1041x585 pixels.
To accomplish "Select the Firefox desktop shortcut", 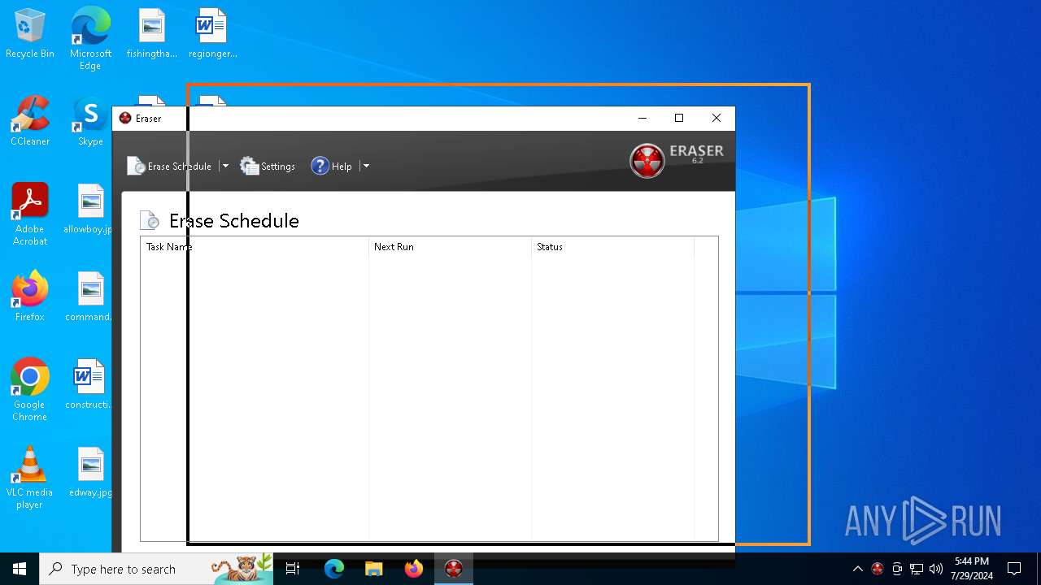I will 30,297.
